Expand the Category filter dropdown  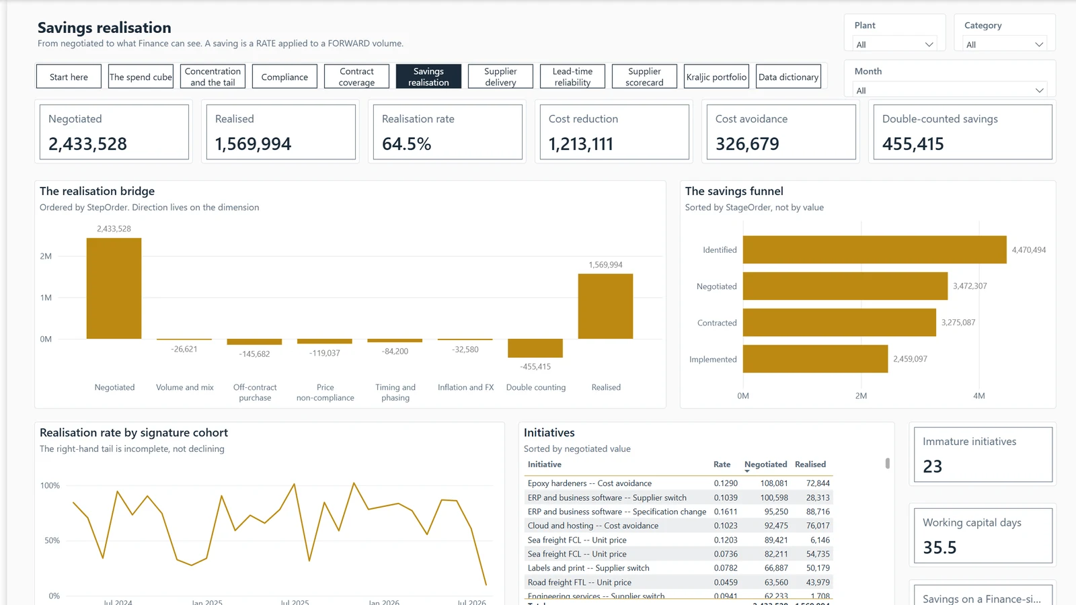pos(1004,44)
